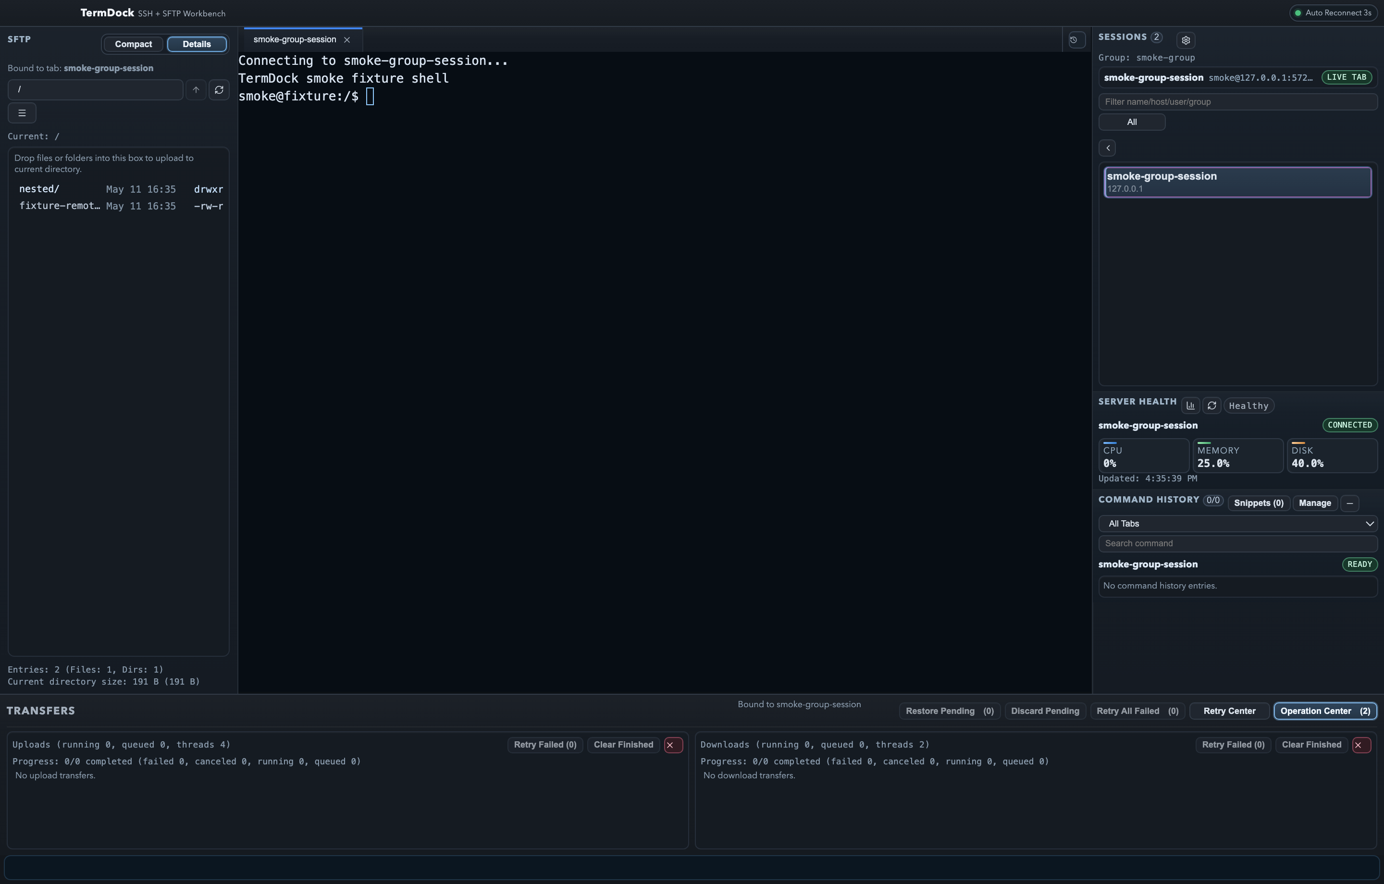The height and width of the screenshot is (884, 1384).
Task: Open the SFTP hamburger menu
Action: 22,113
